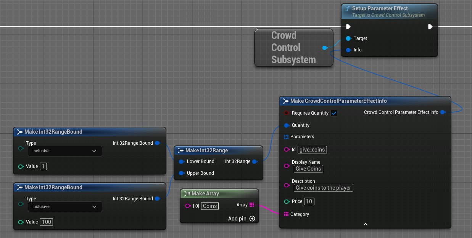Click the Add pin plus icon
472x238 pixels.
coord(252,219)
